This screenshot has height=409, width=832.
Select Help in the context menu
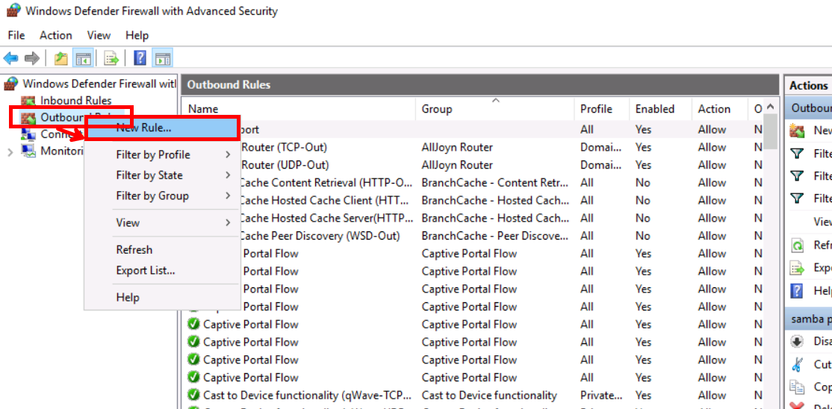(162, 298)
